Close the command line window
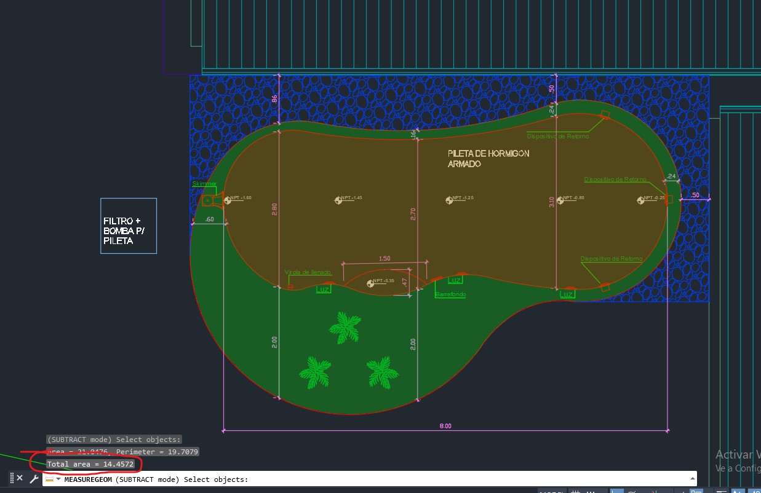 (20, 478)
